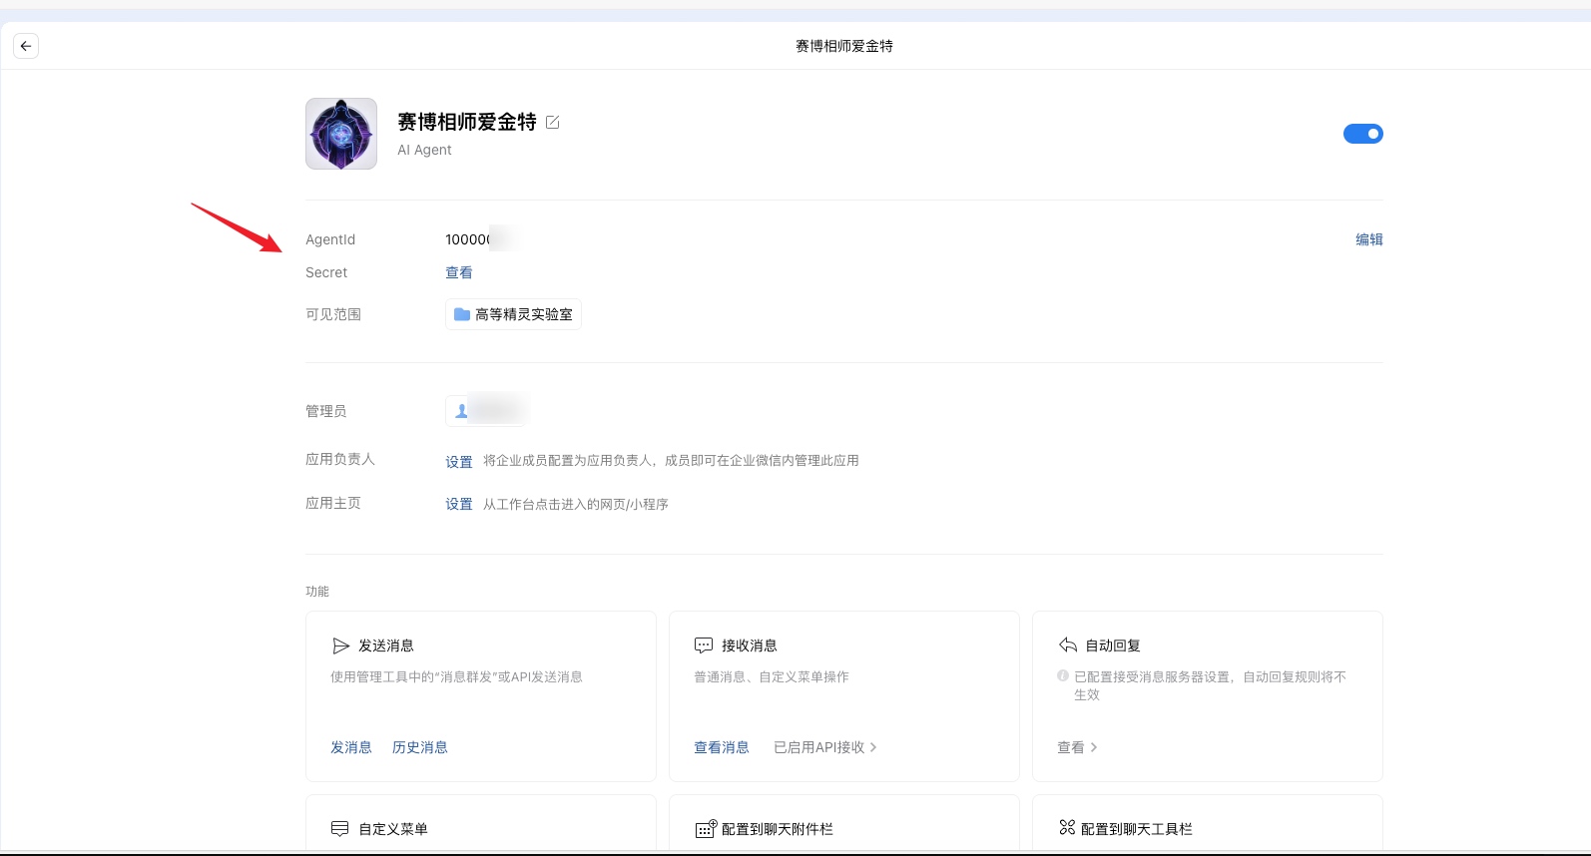Click the 自动回复 card title

pos(1113,645)
